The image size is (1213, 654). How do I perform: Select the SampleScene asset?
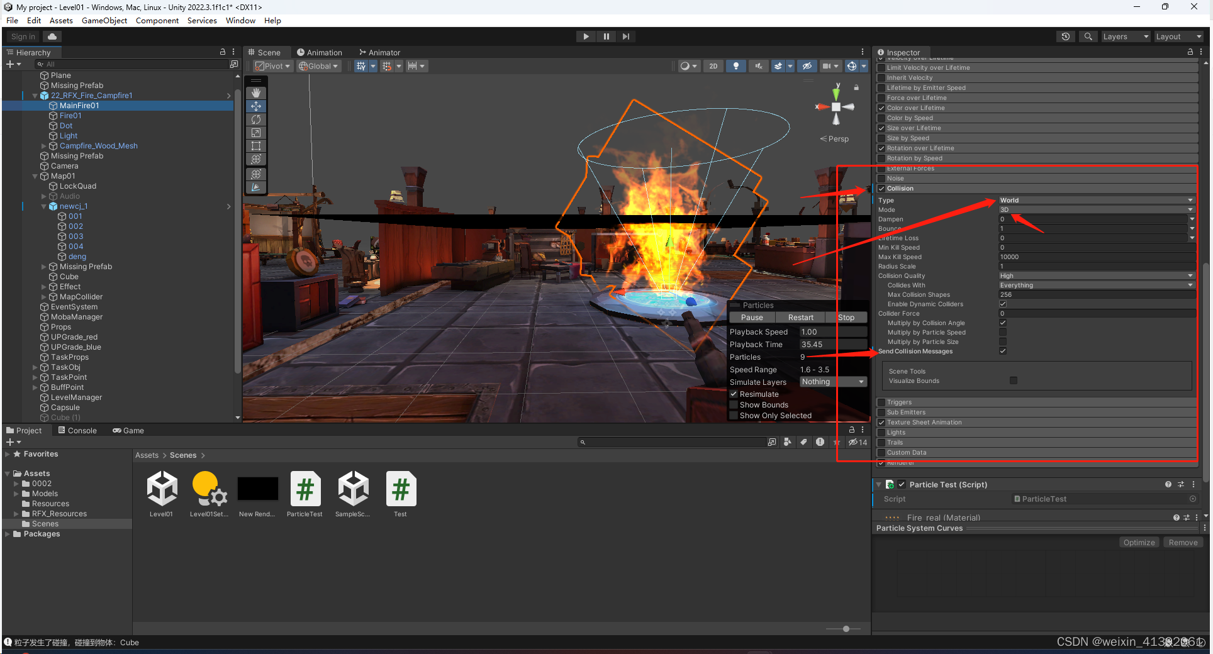(353, 494)
